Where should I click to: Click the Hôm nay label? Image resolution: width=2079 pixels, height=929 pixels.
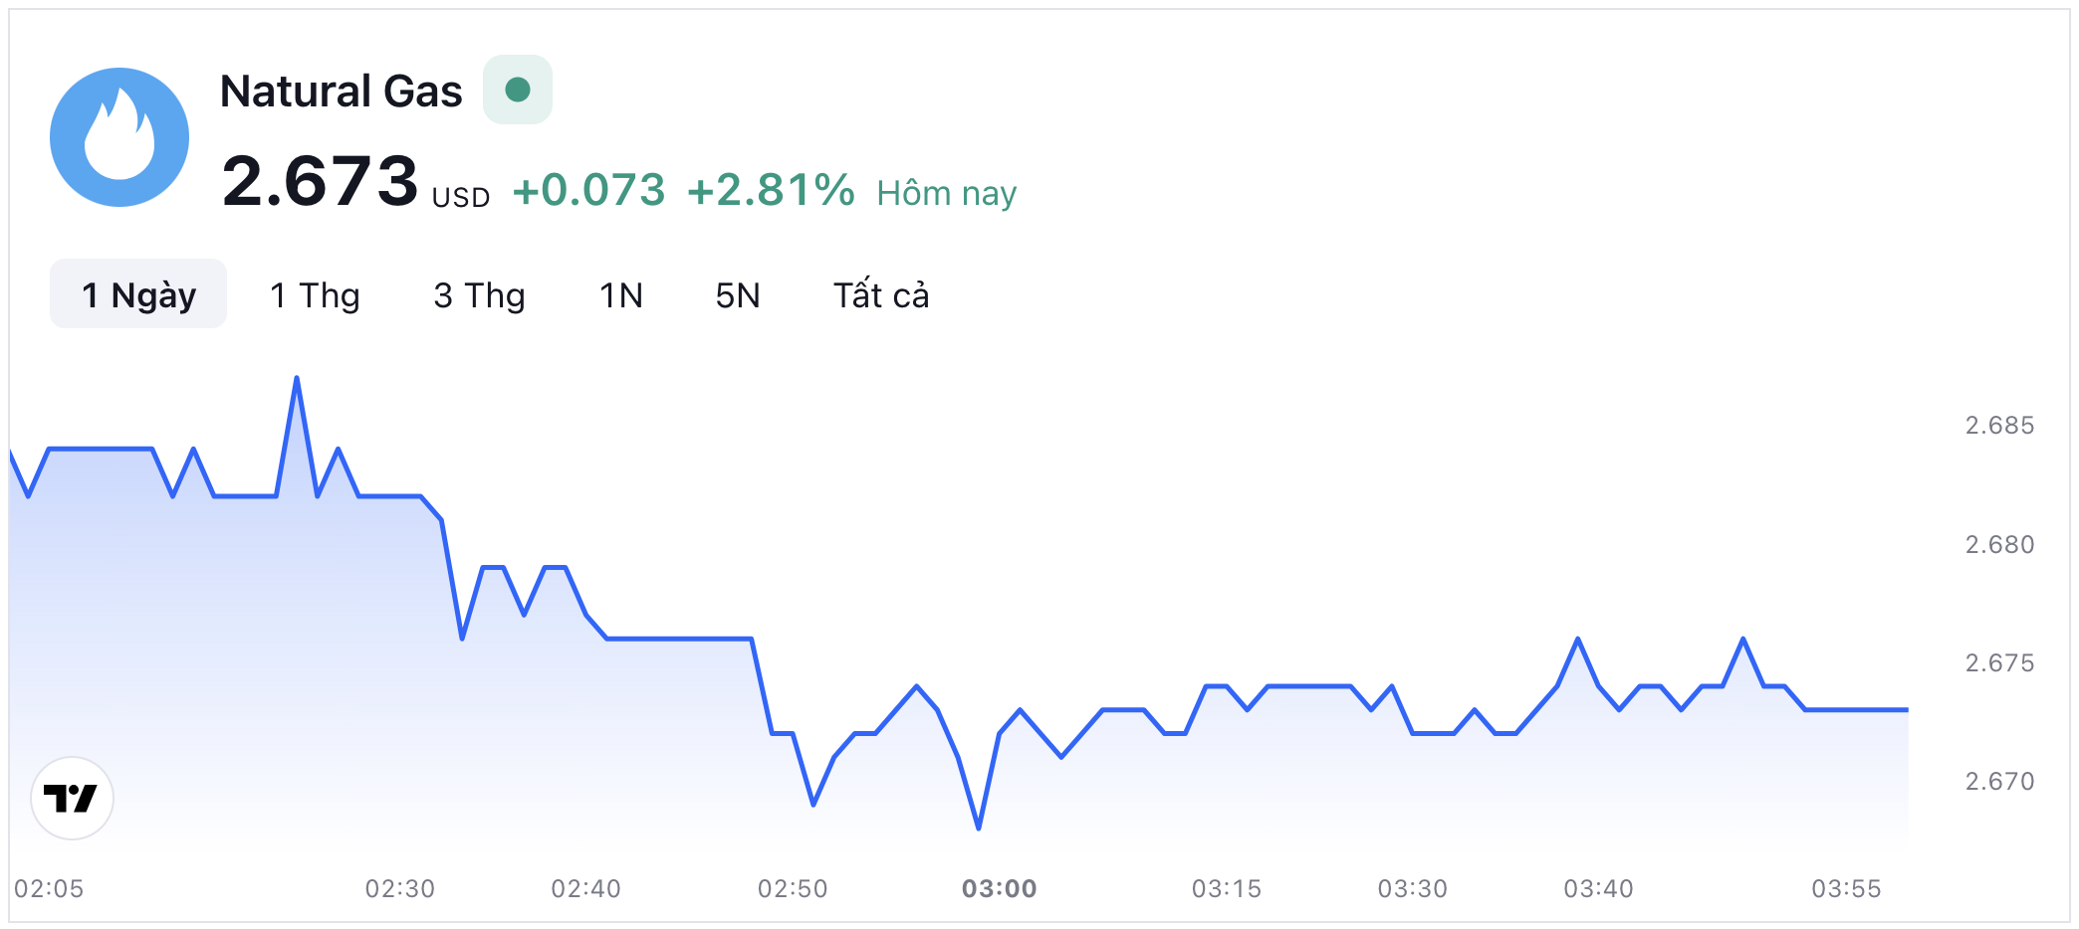coord(946,193)
